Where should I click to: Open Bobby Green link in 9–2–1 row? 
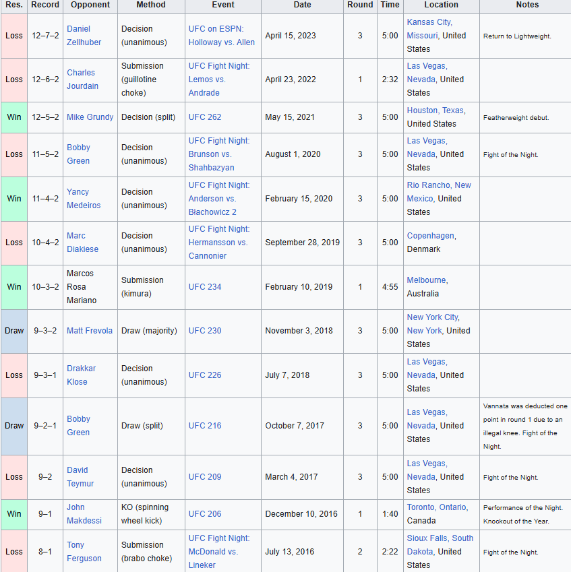(78, 426)
